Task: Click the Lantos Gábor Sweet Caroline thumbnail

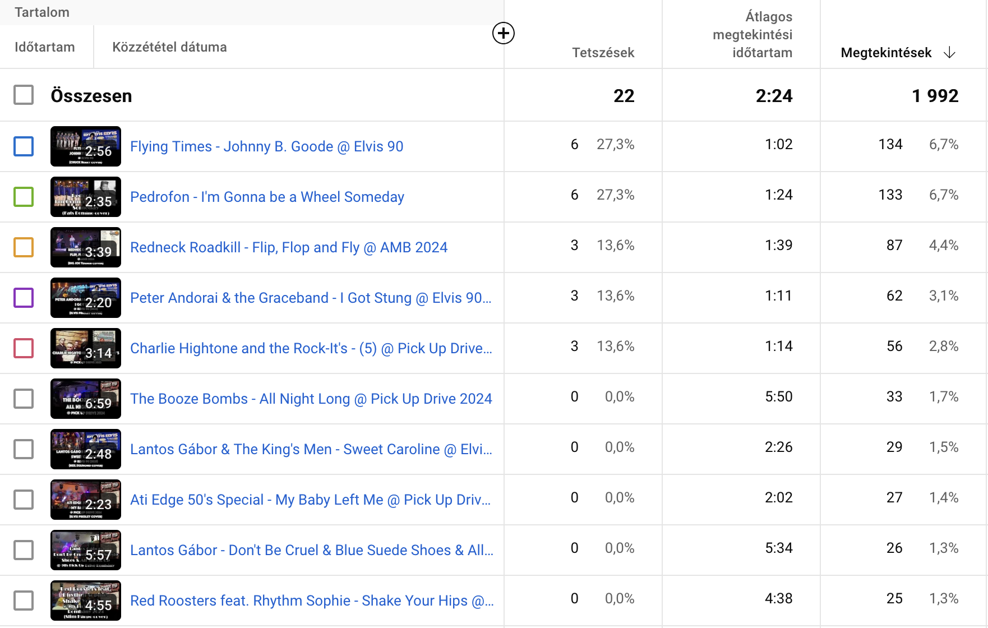Action: pos(86,449)
